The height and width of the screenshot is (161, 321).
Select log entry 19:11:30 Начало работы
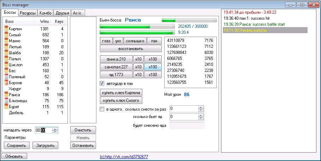265,30
